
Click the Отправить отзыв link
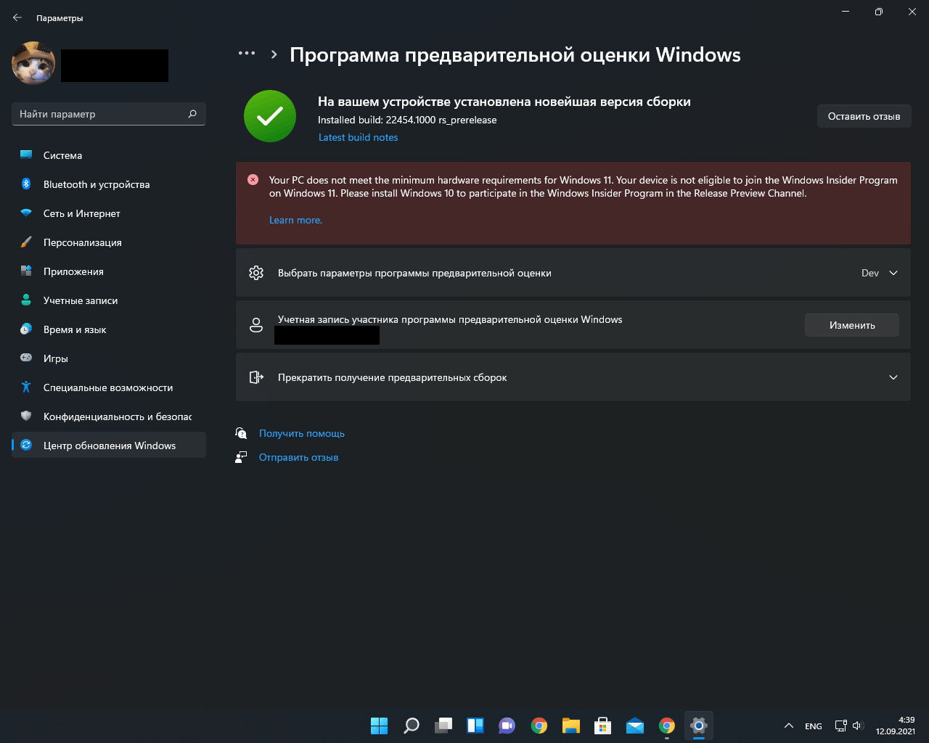[x=298, y=457]
